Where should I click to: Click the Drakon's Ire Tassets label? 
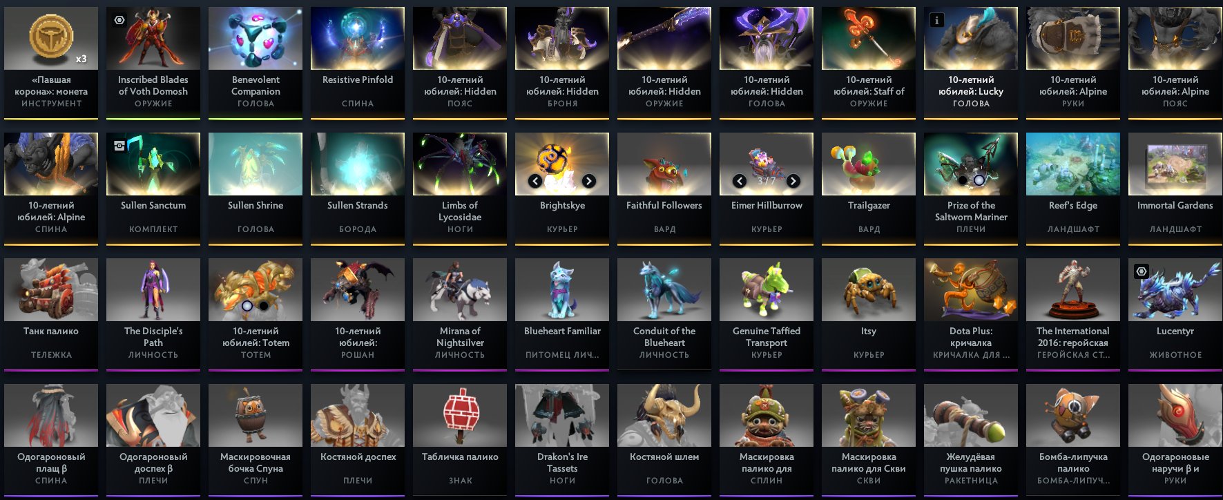pos(562,463)
